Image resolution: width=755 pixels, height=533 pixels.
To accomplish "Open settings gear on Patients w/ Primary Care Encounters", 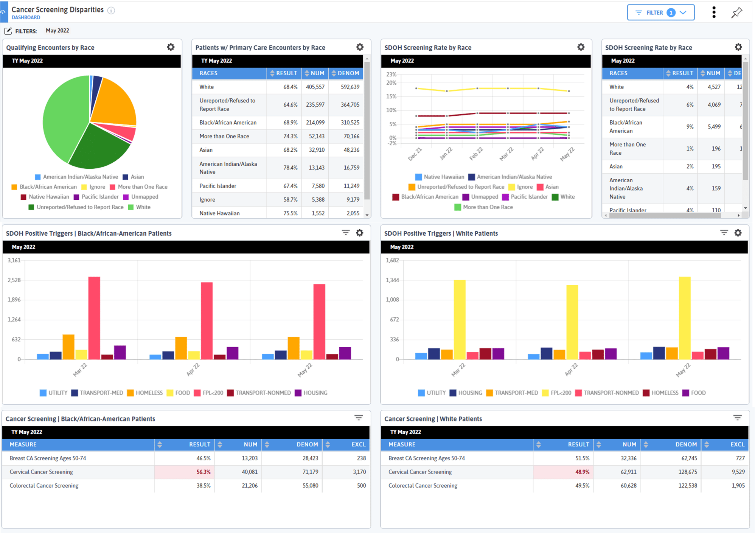I will 360,47.
